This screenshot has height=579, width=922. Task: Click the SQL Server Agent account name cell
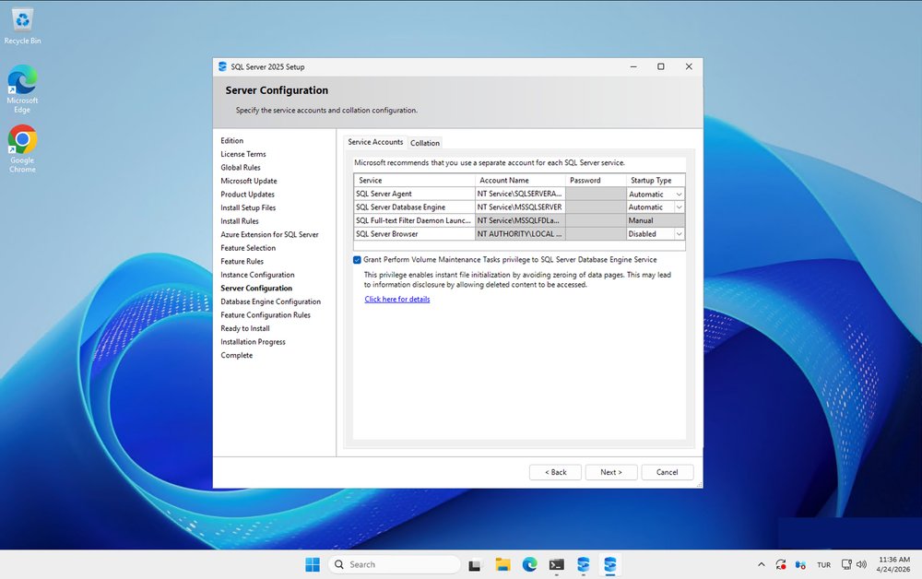520,195
